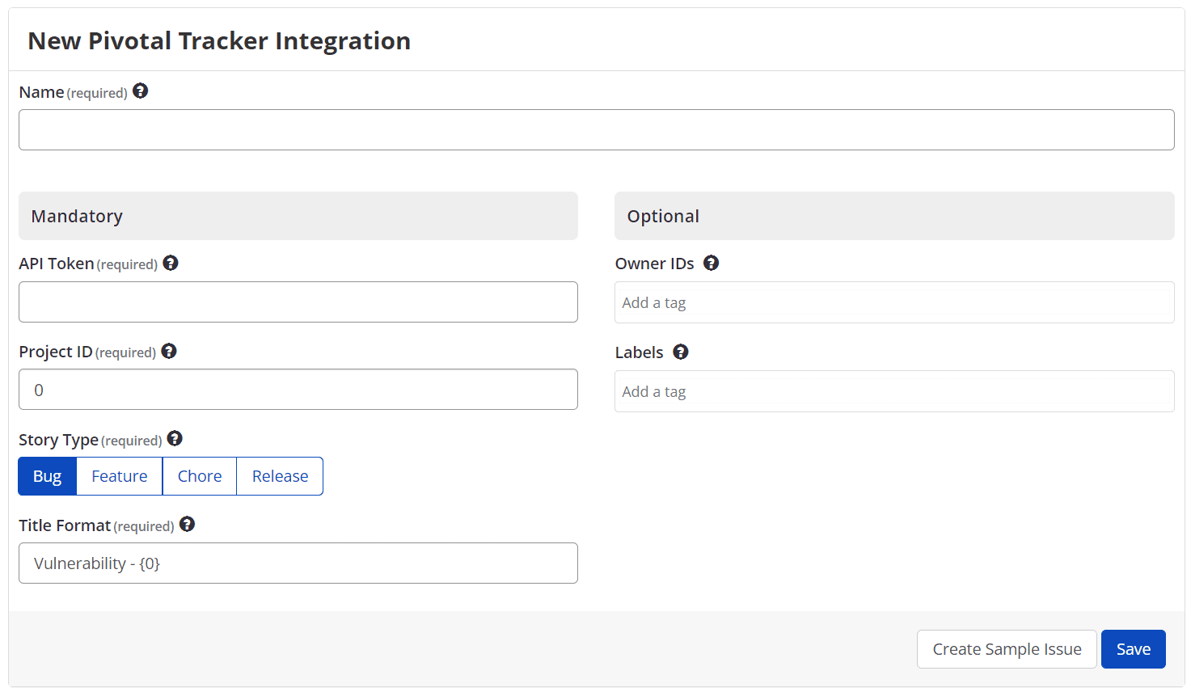Open the help tooltip for Title Format
Screen dimensions: 1191x692
tap(187, 525)
